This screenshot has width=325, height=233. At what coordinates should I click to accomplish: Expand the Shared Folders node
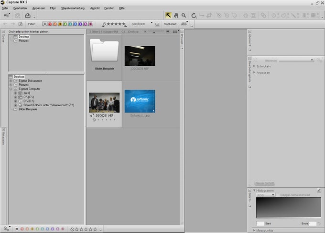click(x=16, y=105)
